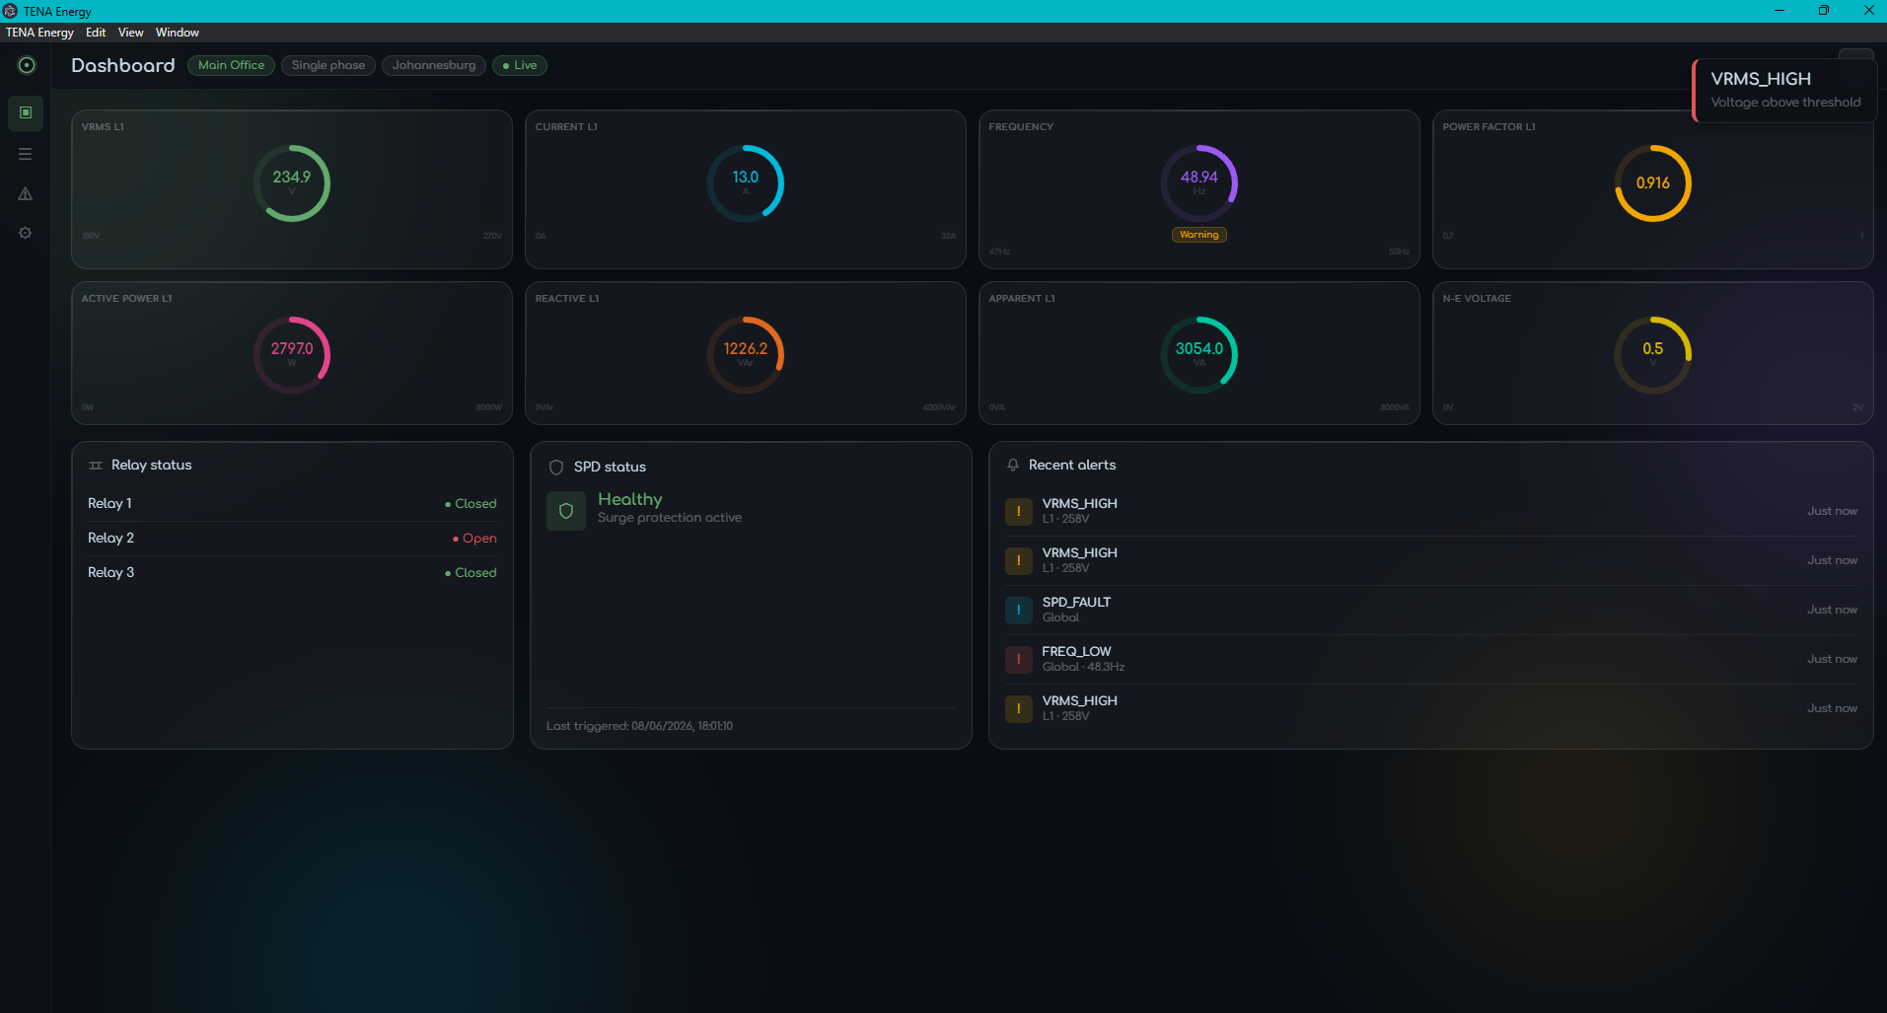
Task: Open the SPD_FAULT Global alert entry
Action: pos(1430,610)
